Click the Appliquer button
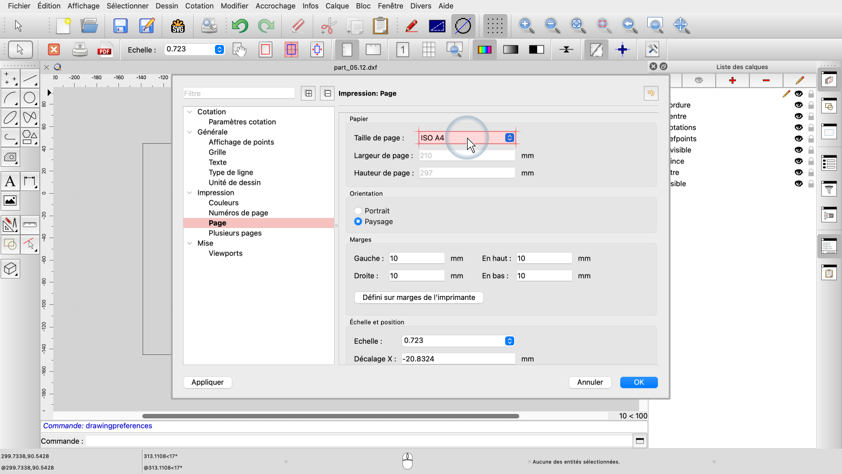This screenshot has width=842, height=474. point(208,382)
